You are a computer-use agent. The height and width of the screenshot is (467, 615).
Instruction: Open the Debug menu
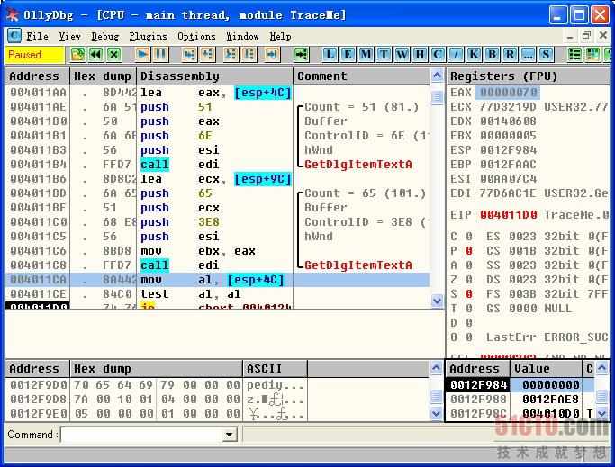[105, 37]
